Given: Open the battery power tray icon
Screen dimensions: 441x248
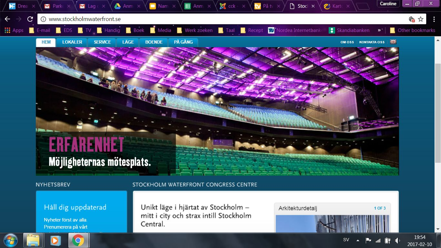Looking at the screenshot, I should 388,240.
